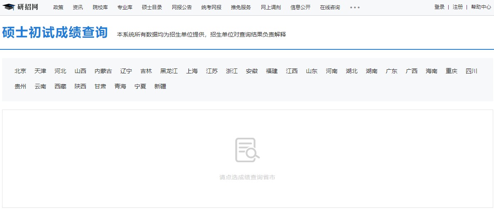Open 硕士目录 navigation item
Screen dimensions: 494x217
[x=152, y=7]
